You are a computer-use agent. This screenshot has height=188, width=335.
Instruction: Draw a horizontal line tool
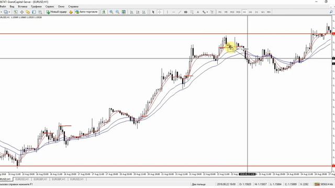(173, 12)
